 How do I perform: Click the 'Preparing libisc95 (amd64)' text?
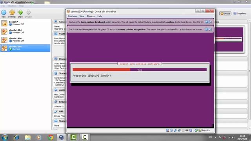pyautogui.click(x=91, y=76)
